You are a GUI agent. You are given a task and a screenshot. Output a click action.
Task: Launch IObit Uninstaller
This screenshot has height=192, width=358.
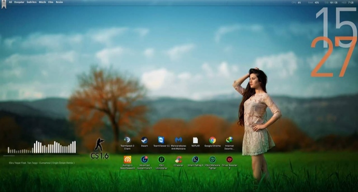click(161, 163)
